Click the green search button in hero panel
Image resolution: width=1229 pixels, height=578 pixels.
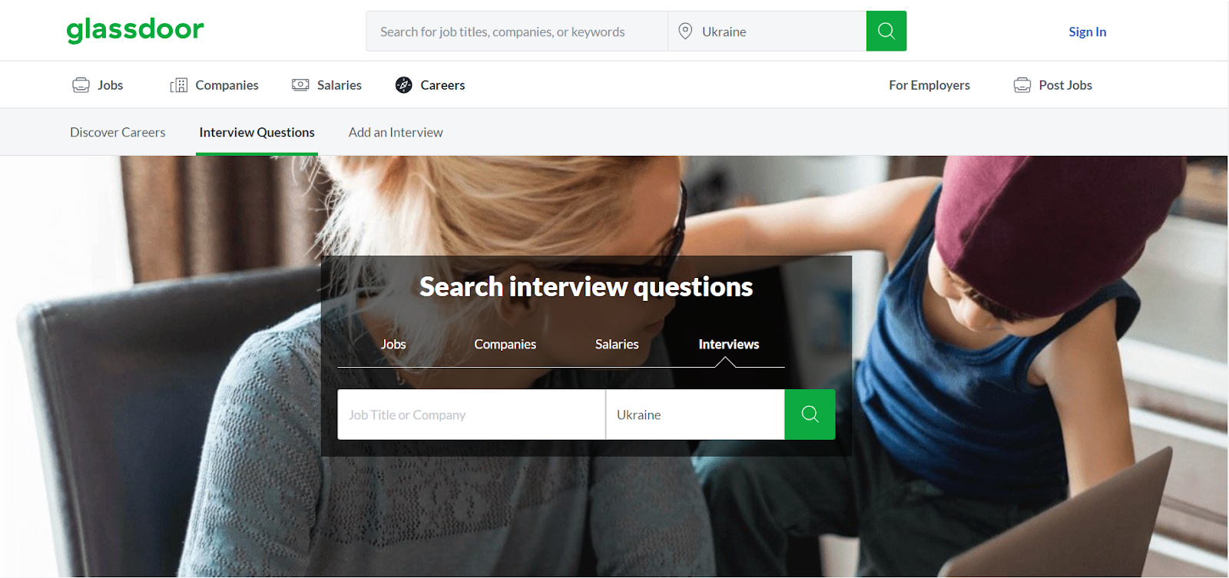tap(810, 415)
